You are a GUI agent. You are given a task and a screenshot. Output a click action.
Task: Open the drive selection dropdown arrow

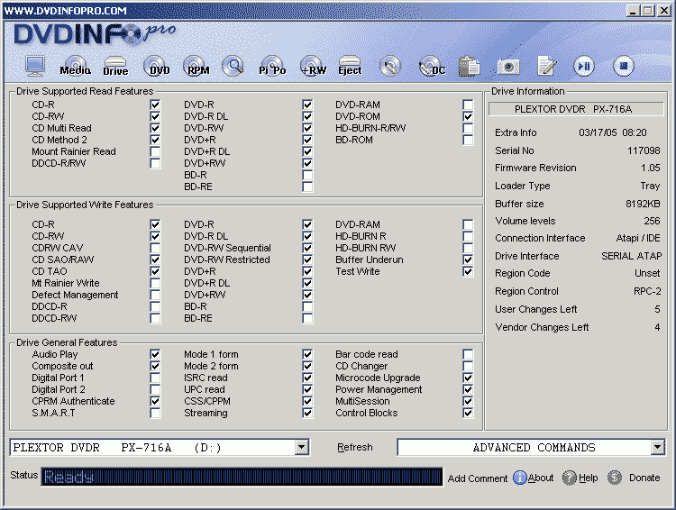coord(302,448)
